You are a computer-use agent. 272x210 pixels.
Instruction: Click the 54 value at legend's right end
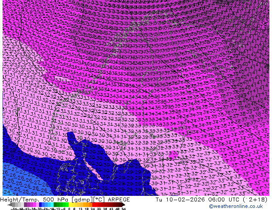(x=123, y=209)
